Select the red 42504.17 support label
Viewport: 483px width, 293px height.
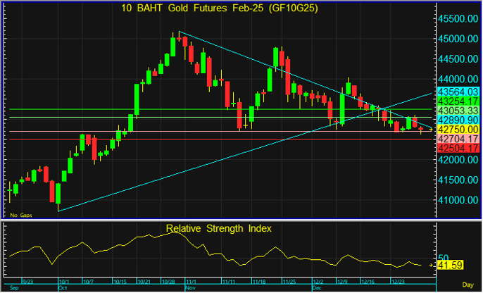pyautogui.click(x=458, y=149)
